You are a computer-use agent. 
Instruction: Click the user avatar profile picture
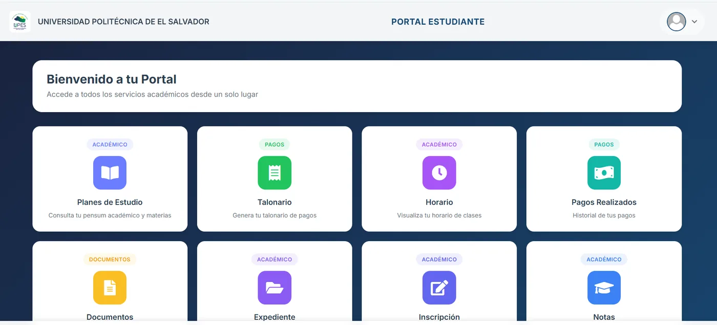(676, 21)
